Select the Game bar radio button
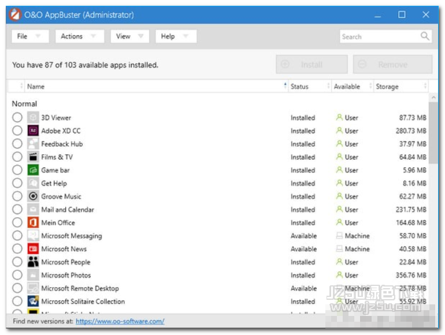Image resolution: width=445 pixels, height=335 pixels. click(x=17, y=170)
